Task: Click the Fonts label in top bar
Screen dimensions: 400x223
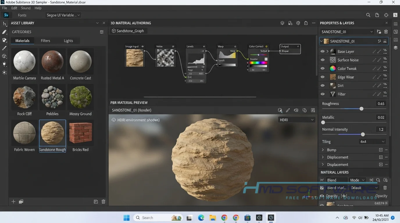Action: (x=22, y=15)
